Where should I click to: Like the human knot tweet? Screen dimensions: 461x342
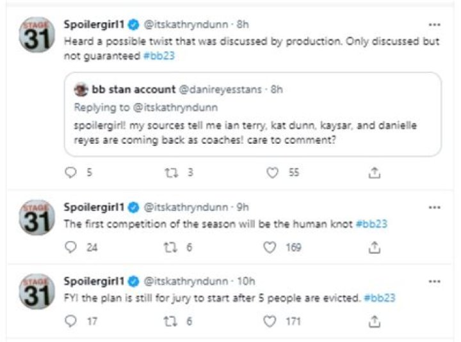(270, 247)
